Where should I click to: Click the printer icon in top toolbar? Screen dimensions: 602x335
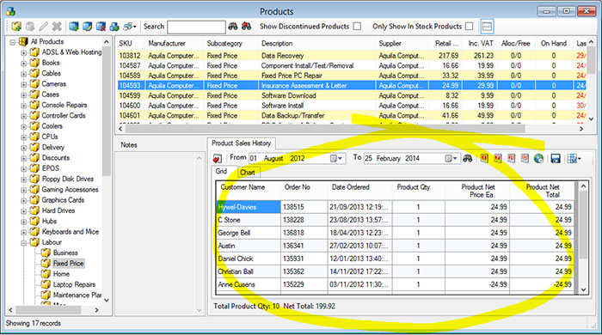(127, 27)
